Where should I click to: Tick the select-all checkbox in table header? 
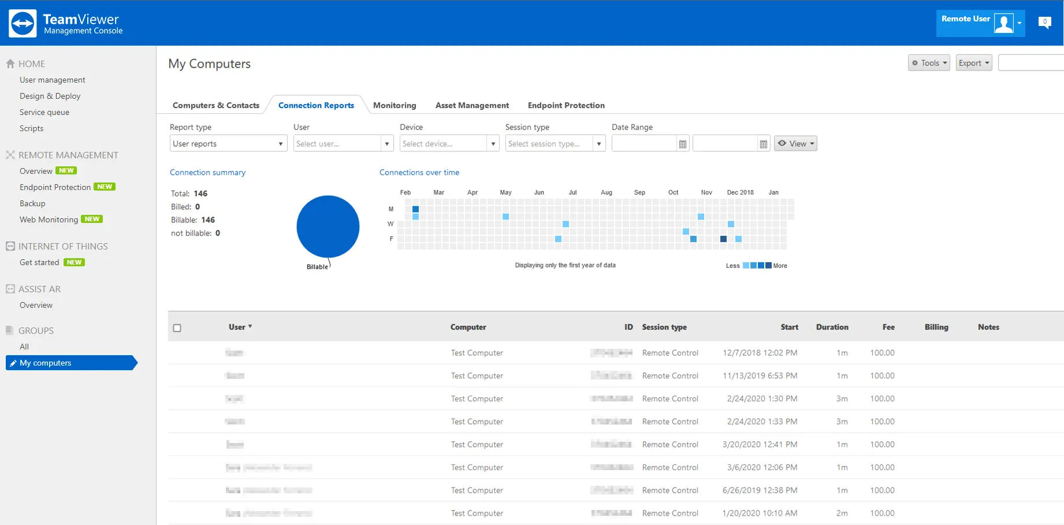click(x=177, y=328)
